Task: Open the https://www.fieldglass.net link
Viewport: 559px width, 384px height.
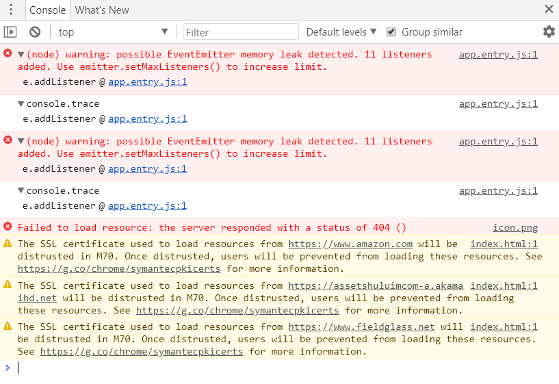Action: pos(361,327)
